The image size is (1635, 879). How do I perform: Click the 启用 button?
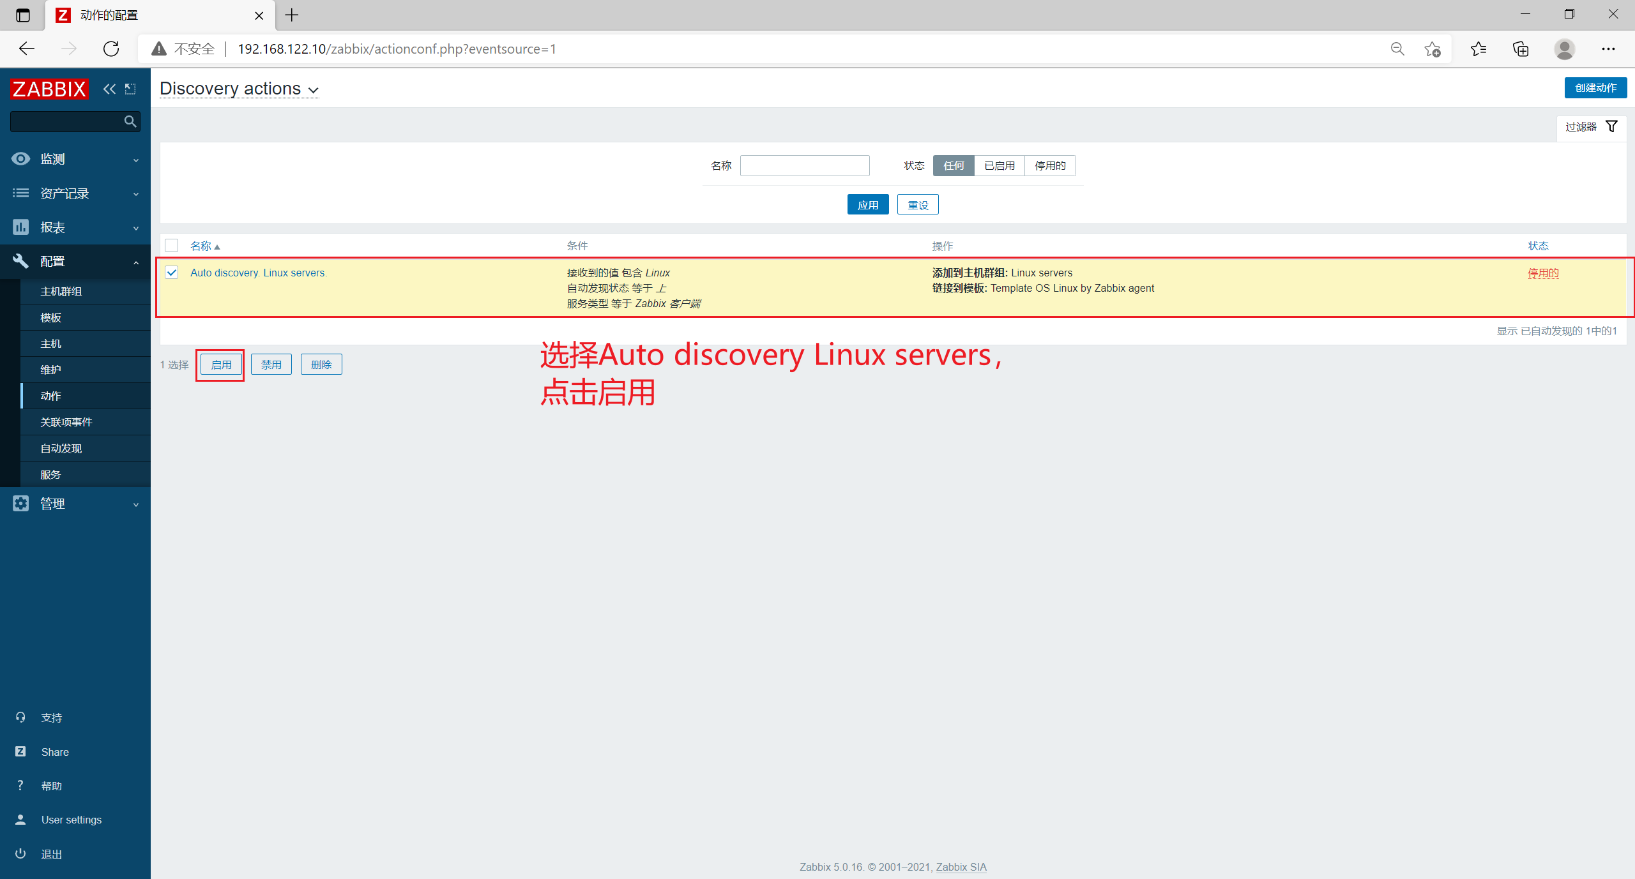[221, 364]
